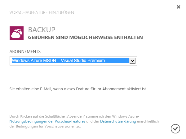Expand the Abonnements dropdown arrow
Viewport: 186px width, 139px height.
tap(132, 61)
